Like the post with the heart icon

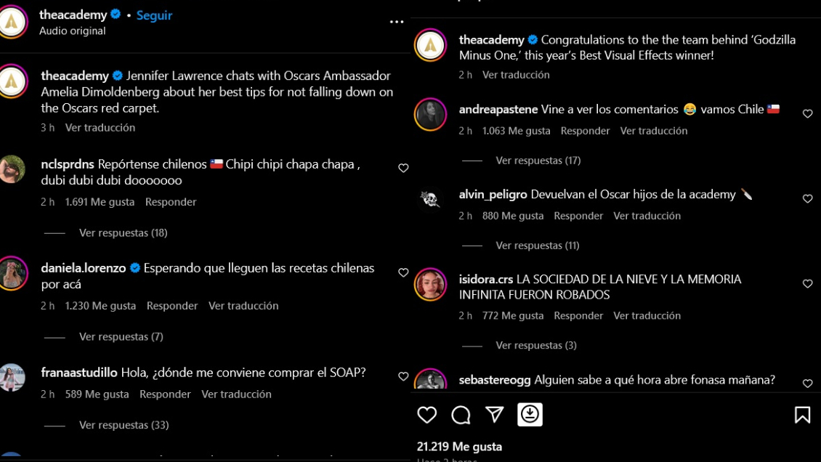[427, 414]
